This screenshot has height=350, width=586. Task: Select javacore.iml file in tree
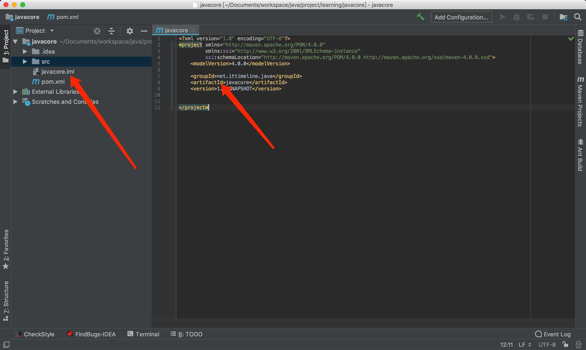[x=54, y=72]
